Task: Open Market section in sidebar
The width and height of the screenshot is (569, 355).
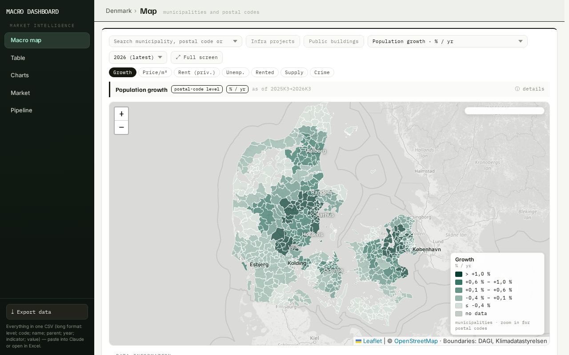Action: tap(47, 93)
